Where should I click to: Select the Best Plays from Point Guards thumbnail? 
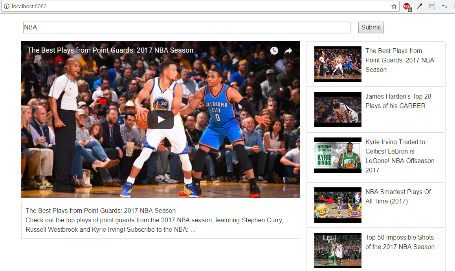click(338, 64)
